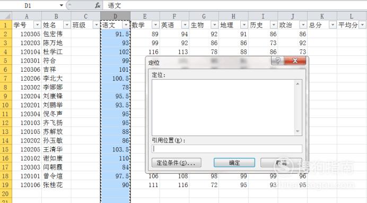
Task: Focus the 引用位置 input field
Action: 227,149
